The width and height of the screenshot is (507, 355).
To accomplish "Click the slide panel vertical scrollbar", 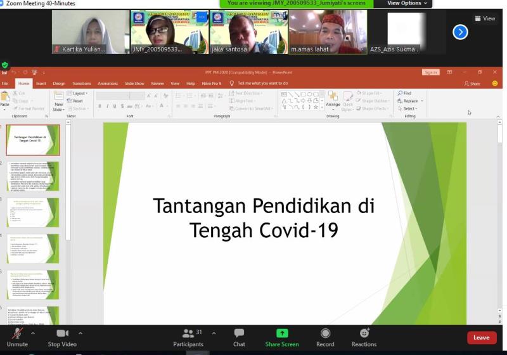I will [68, 181].
